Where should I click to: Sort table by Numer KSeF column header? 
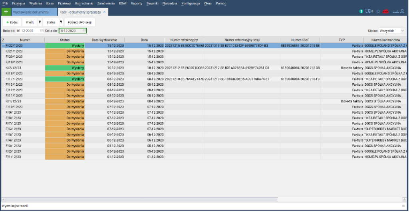coord(300,40)
